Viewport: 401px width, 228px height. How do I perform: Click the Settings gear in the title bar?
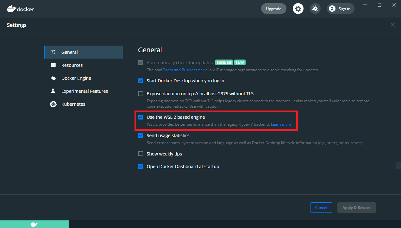coord(298,9)
